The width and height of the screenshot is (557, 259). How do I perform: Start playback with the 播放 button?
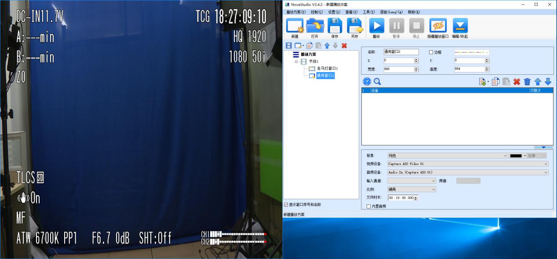(x=376, y=26)
